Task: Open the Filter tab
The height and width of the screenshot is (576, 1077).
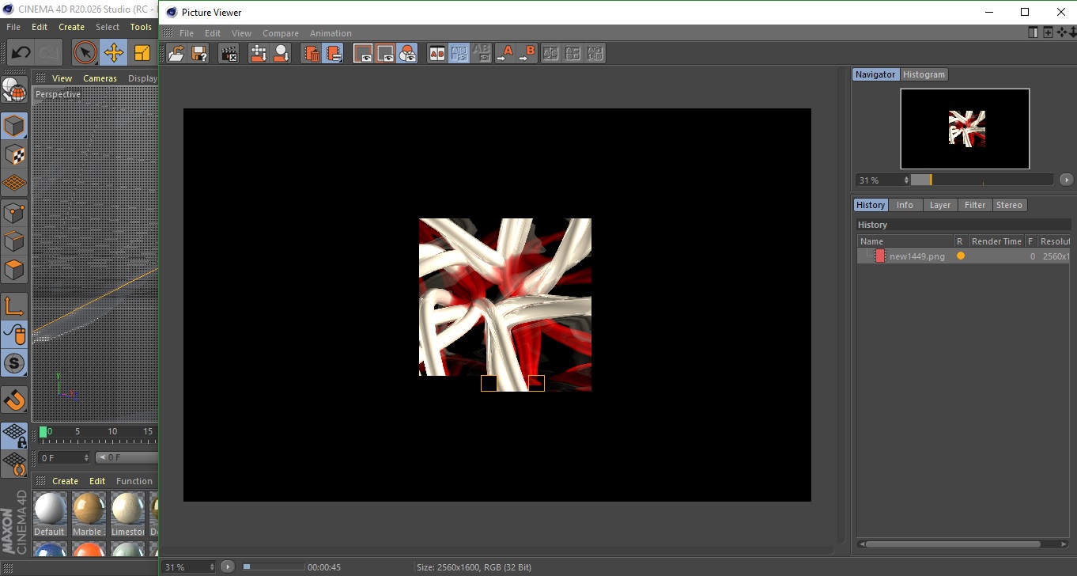Action: (x=974, y=205)
